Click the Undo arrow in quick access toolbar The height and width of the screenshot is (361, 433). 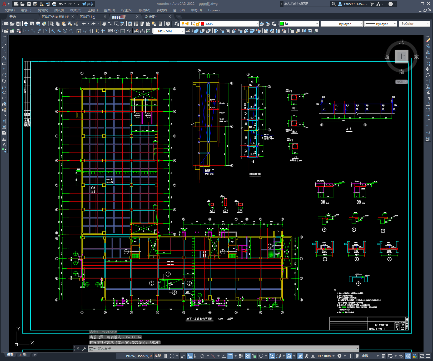[61, 4]
